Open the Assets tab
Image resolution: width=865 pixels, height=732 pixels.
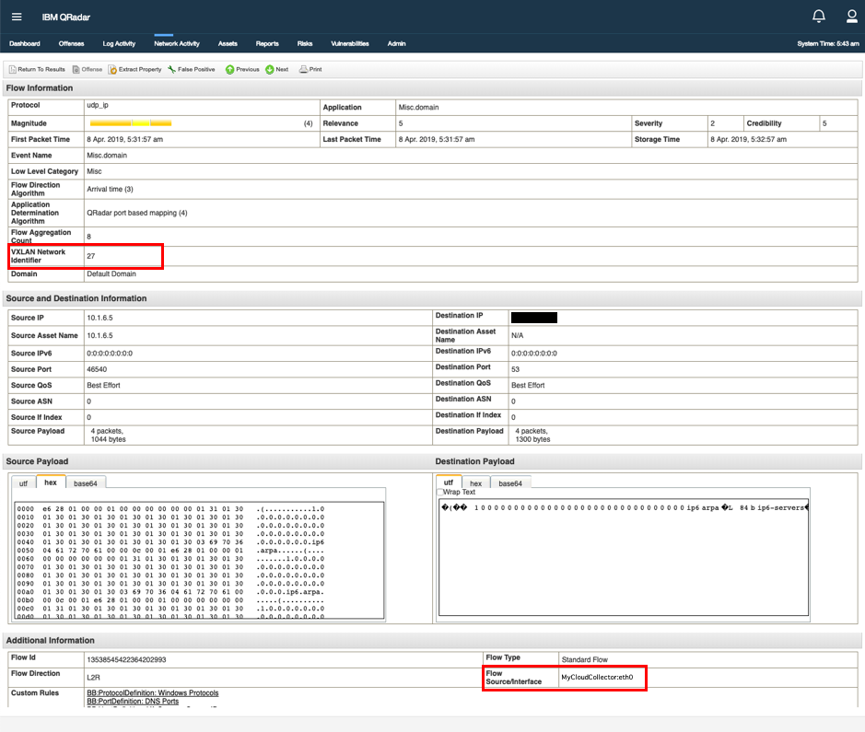[x=228, y=43]
